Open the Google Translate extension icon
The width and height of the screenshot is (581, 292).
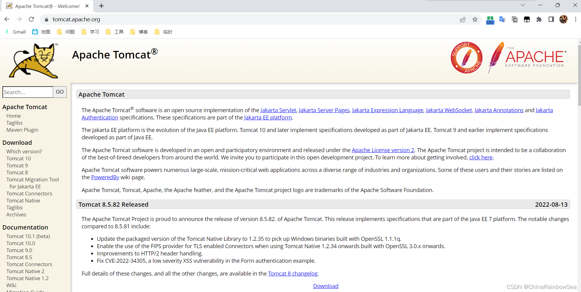click(x=502, y=20)
